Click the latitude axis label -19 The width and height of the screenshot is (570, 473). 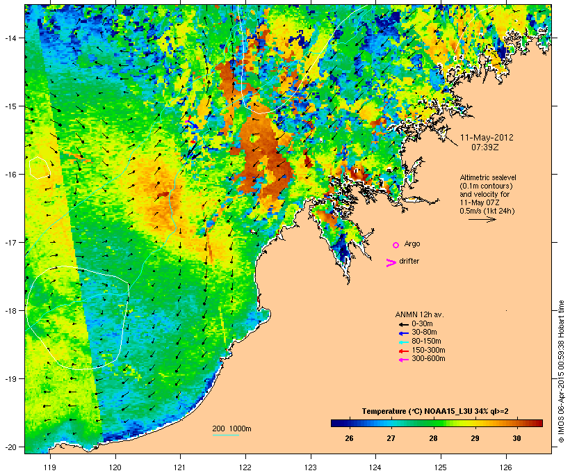(x=10, y=379)
